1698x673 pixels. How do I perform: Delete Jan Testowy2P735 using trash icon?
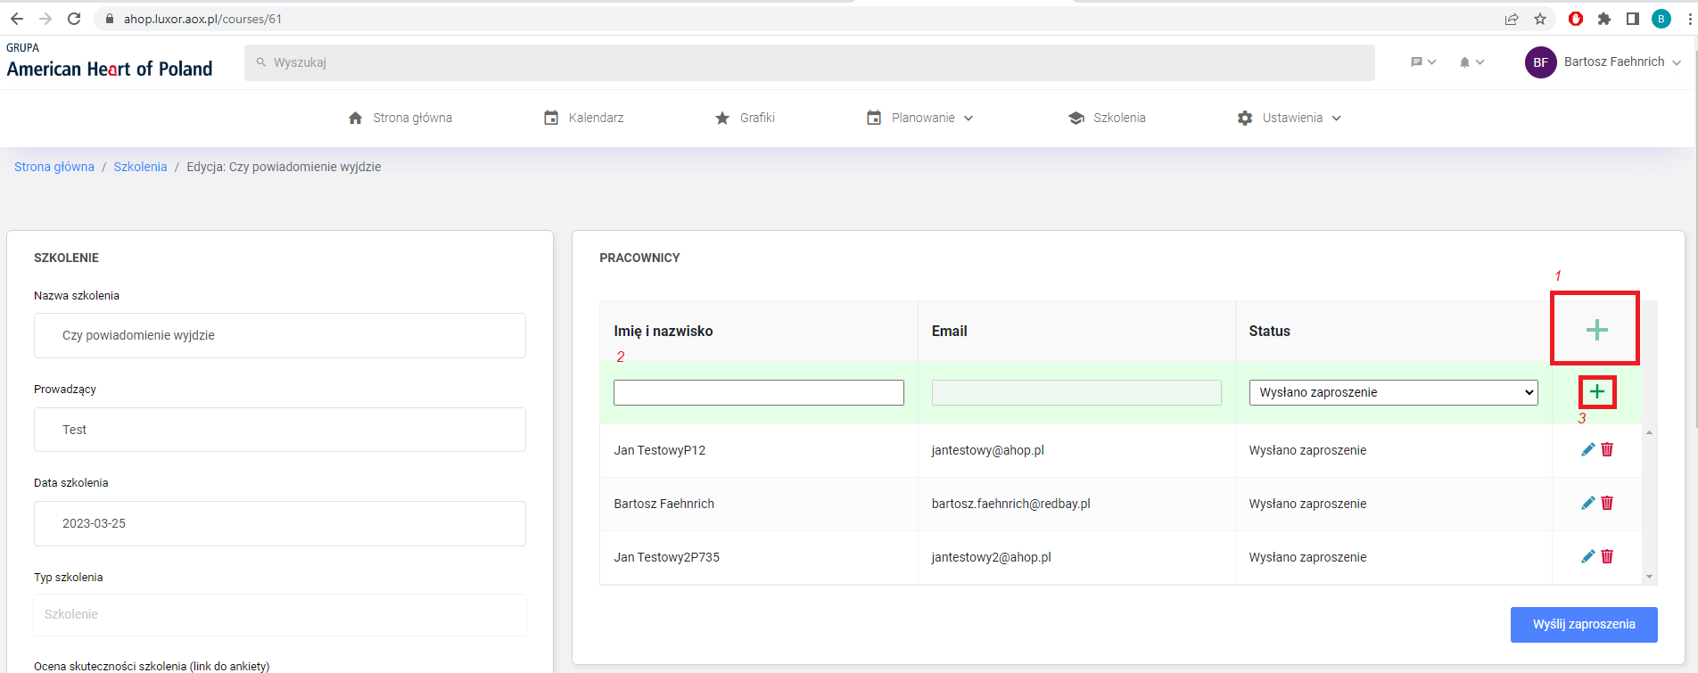point(1607,557)
